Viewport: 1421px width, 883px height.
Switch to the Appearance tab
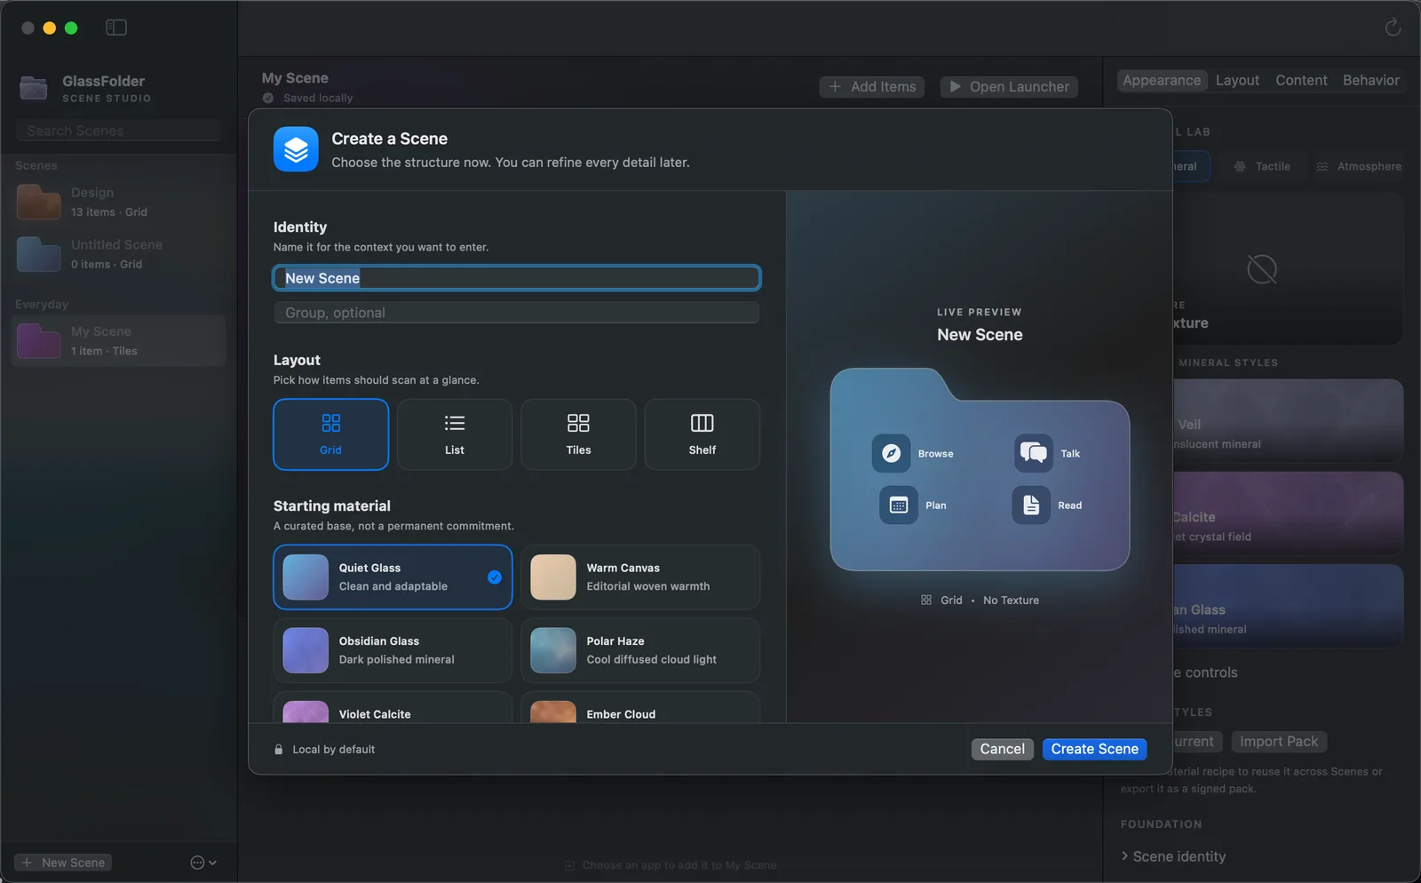click(x=1162, y=80)
